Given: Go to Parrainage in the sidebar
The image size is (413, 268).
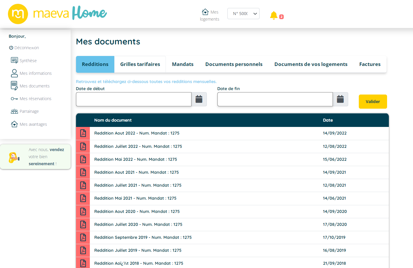Looking at the screenshot, I should (29, 111).
